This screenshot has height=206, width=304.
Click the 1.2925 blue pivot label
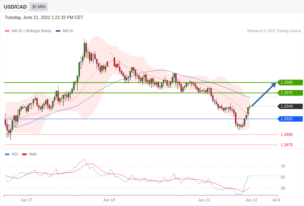point(290,119)
